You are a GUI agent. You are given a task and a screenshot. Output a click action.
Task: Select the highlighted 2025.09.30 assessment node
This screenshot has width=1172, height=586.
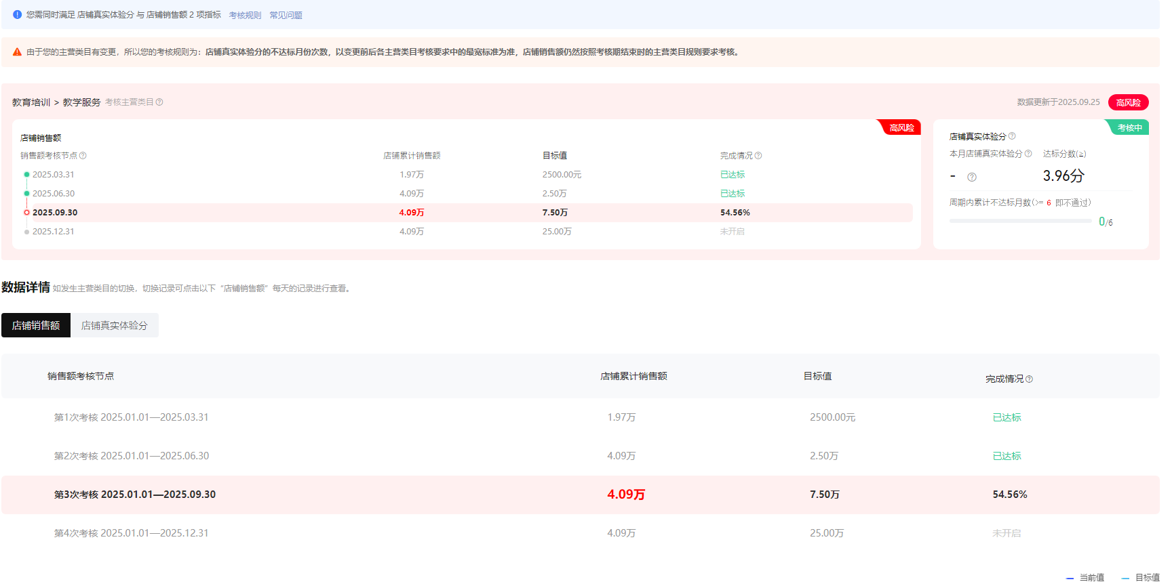(x=54, y=213)
